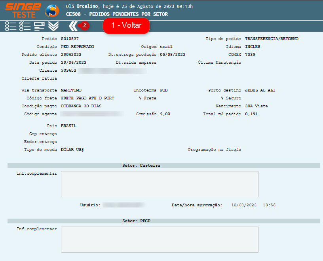Select the approval time 13:56
Image resolution: width=323 pixels, height=261 pixels.
tap(269, 205)
